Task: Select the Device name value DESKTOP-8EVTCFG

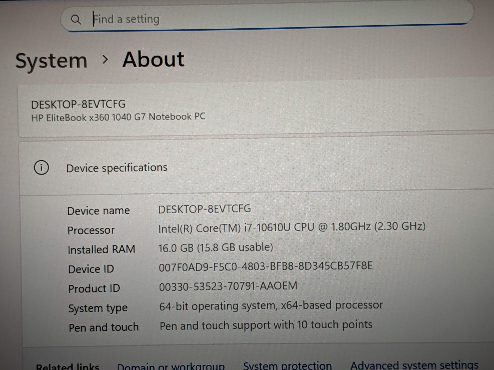Action: point(205,209)
